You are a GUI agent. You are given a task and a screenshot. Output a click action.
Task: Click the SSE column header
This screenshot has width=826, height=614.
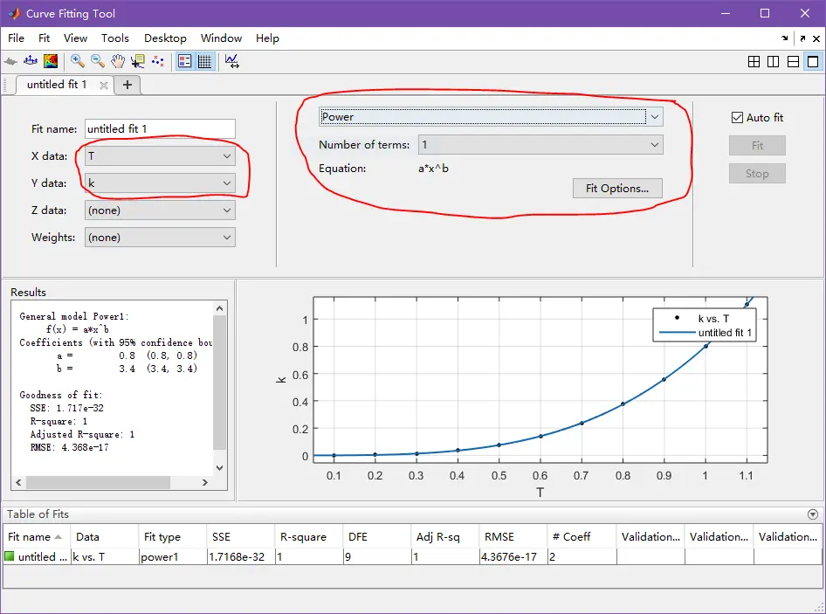(241, 536)
